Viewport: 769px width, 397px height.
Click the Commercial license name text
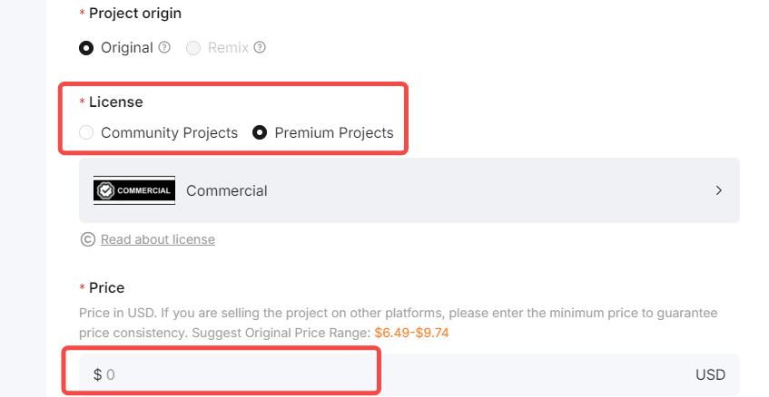click(x=227, y=190)
